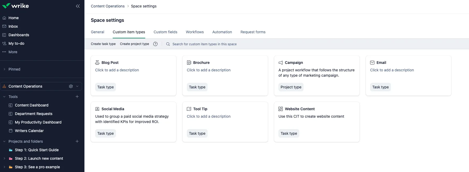Select the Custom item types tab
The image size is (469, 172).
(129, 32)
